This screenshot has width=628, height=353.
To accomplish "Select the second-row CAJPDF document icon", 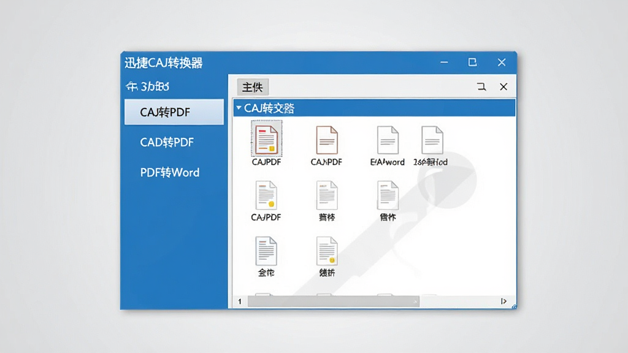I will coord(266,195).
